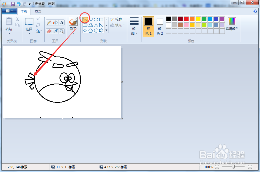Pick the yellow color swatch
Image resolution: width=260 pixels, height=172 pixels.
198,19
